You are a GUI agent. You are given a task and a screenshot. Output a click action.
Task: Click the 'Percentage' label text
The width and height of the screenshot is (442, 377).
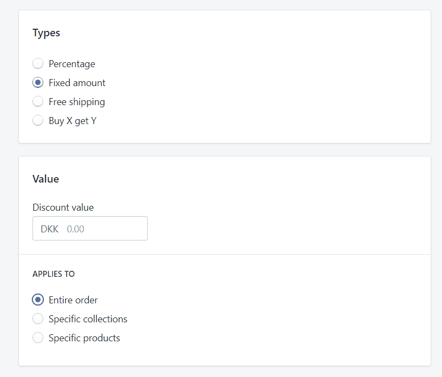72,64
